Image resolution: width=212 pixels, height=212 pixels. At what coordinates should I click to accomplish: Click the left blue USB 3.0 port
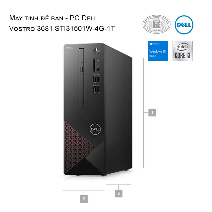[95, 90]
